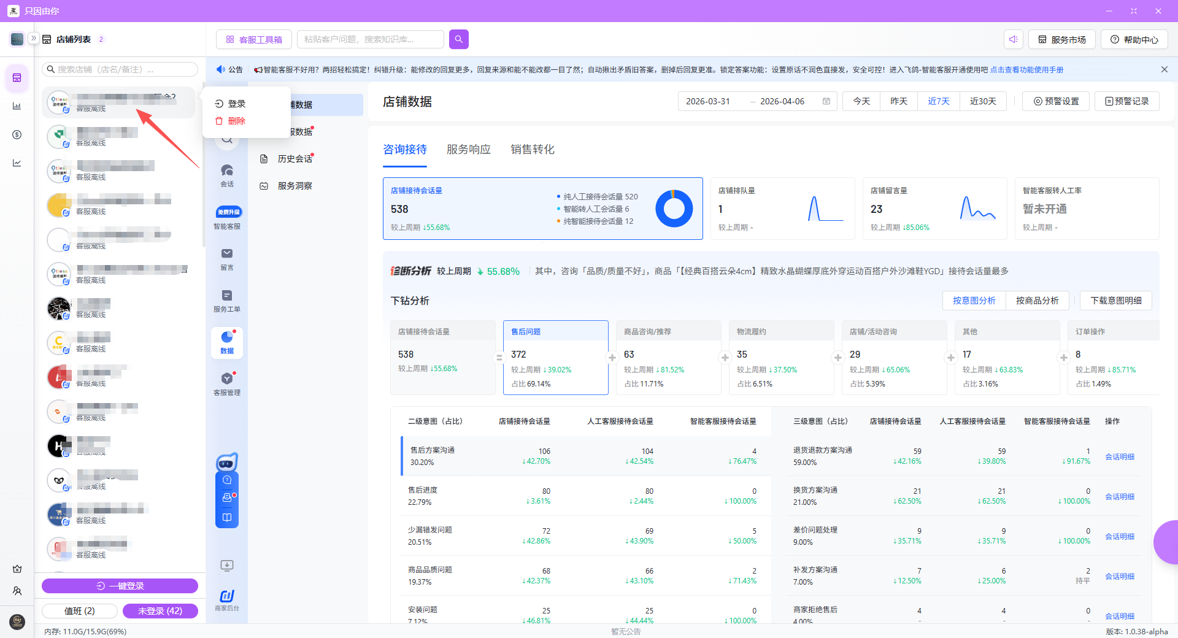This screenshot has width=1178, height=638.
Task: Open 历史会话 in data submenu
Action: tap(294, 159)
